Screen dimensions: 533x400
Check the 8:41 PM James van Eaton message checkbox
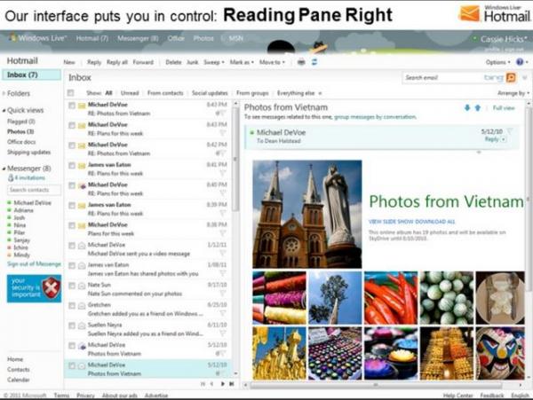[72, 166]
